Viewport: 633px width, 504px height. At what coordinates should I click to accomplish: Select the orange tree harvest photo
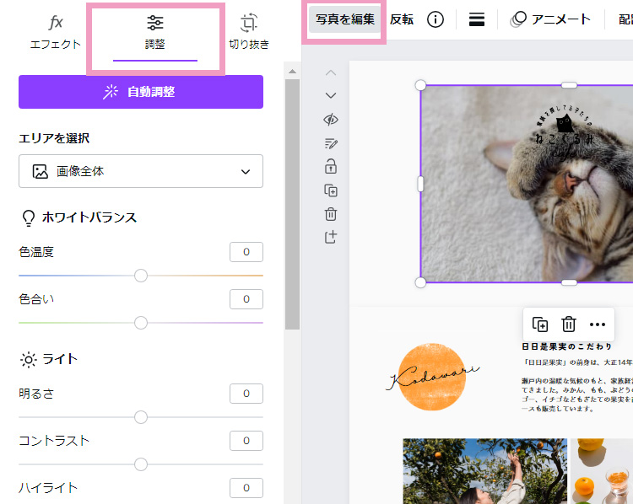click(484, 471)
